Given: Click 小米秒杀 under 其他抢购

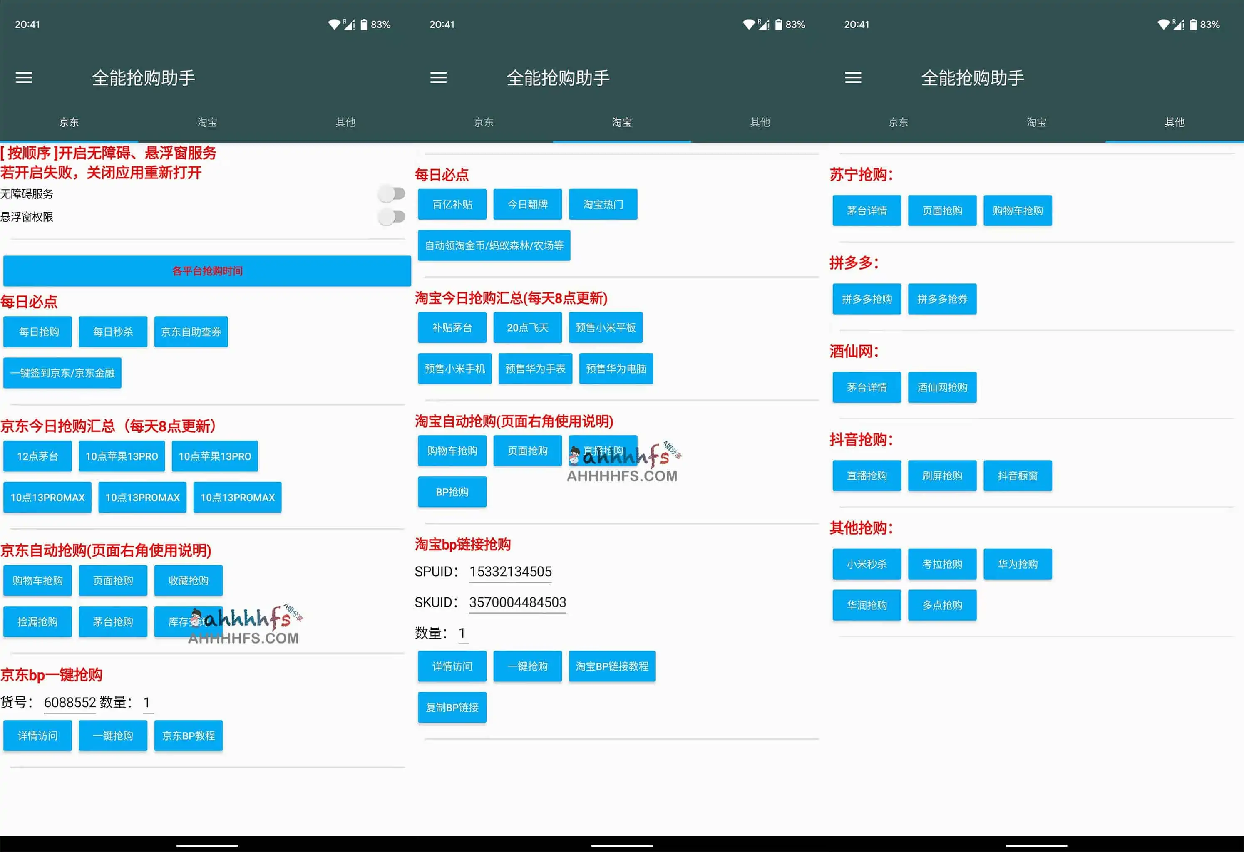Looking at the screenshot, I should (x=867, y=564).
